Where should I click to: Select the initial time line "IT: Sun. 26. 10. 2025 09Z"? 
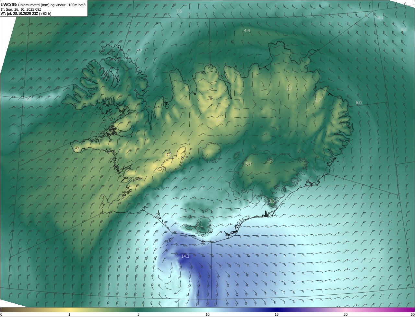tap(20, 9)
